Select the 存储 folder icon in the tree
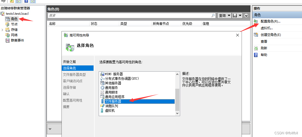Viewport: 302px width, 137px height. (x=8, y=30)
